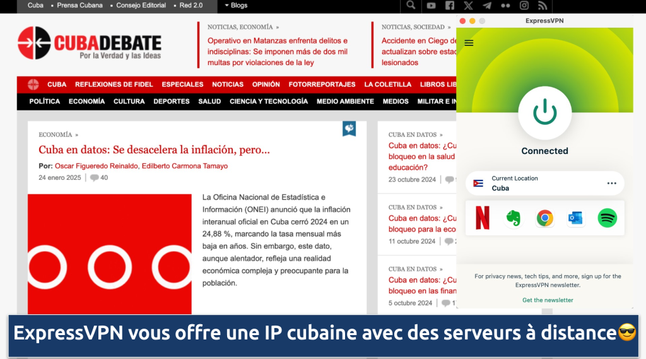The width and height of the screenshot is (646, 359).
Task: Open ECONOMÍA category label above main article
Action: point(56,135)
